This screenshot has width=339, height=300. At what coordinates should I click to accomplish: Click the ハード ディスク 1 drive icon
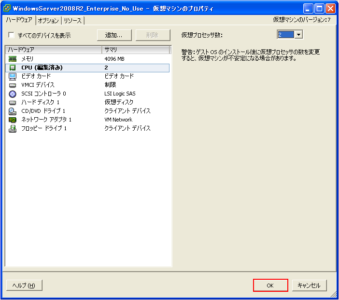pyautogui.click(x=13, y=102)
